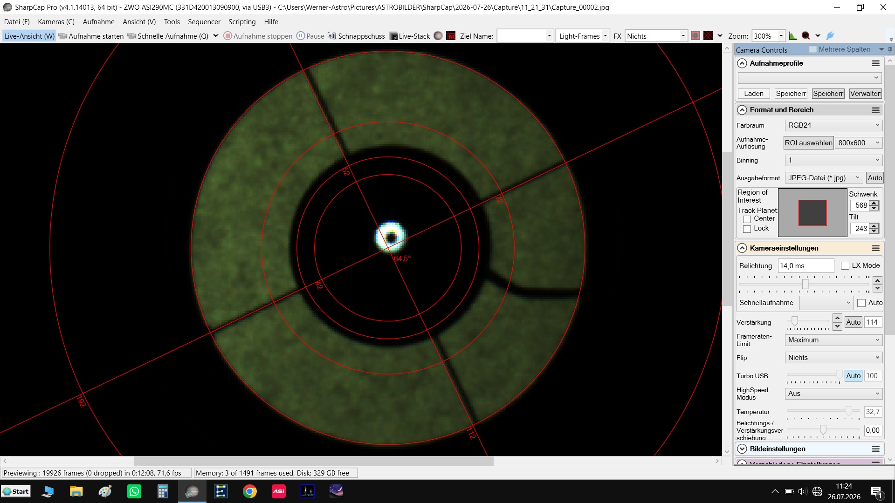
Task: Click the Belichtungs-/Verstärkungsverschiebung slider handle
Action: coord(823,429)
